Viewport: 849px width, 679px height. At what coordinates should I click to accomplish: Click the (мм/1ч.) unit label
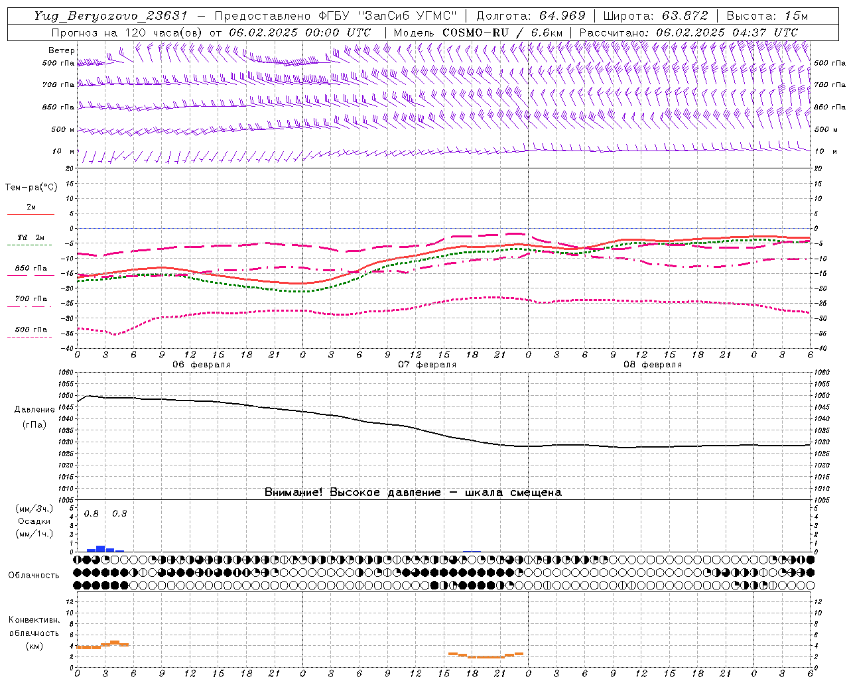pos(34,534)
